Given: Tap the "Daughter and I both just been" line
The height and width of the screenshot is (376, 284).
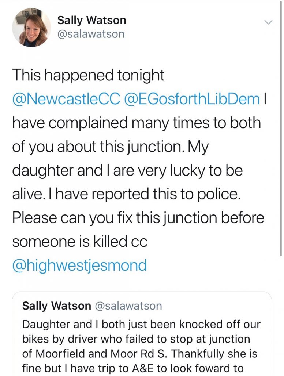Looking at the screenshot, I should (141, 325).
